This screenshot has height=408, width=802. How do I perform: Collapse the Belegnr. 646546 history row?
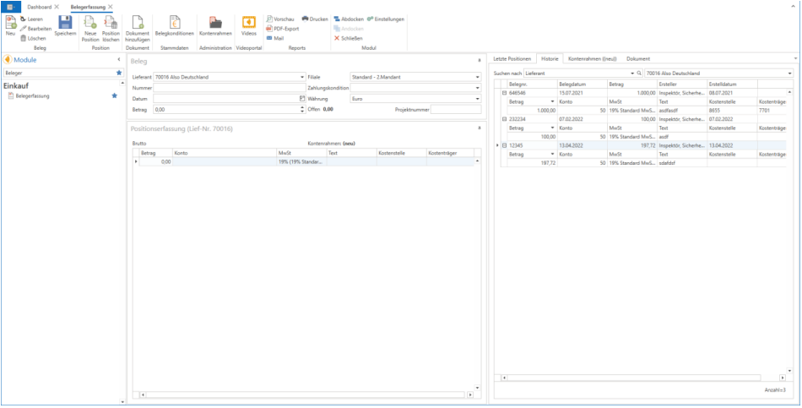click(x=504, y=93)
